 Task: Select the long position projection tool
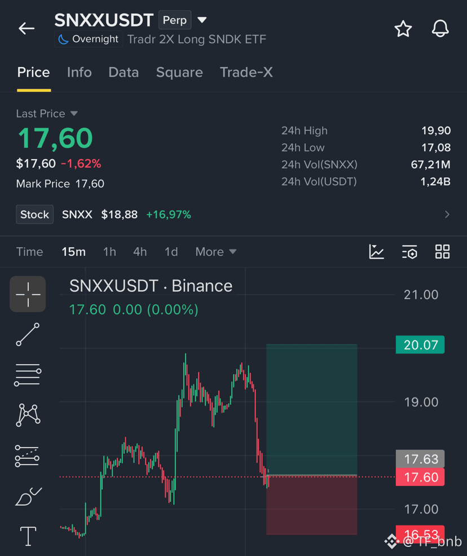(27, 456)
